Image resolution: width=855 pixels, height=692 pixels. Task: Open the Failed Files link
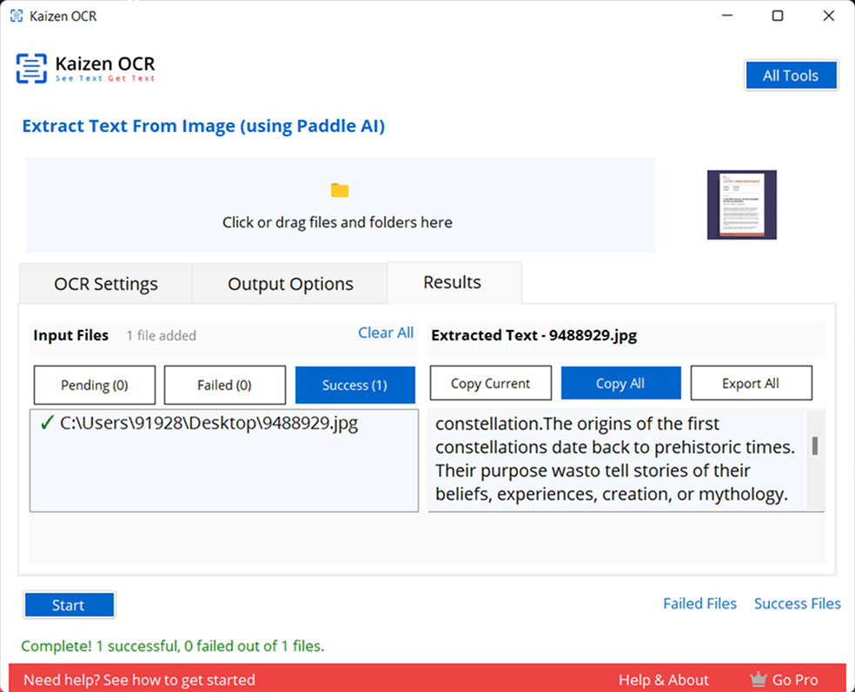[x=699, y=603]
